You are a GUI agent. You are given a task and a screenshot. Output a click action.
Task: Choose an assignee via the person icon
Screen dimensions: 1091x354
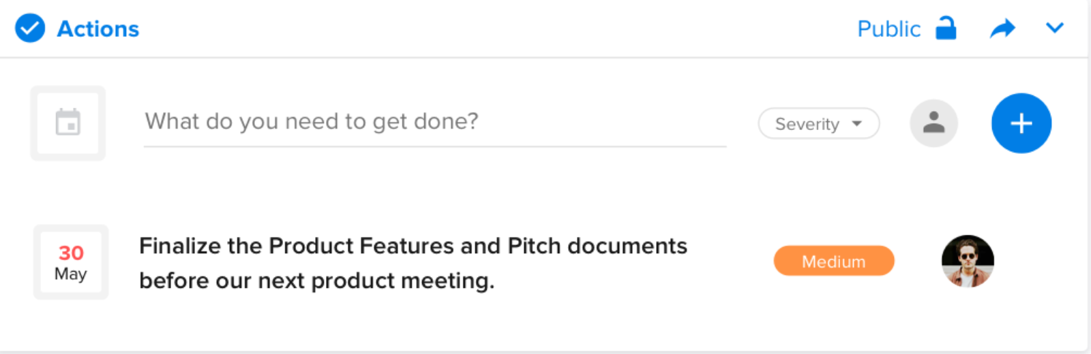coord(934,123)
